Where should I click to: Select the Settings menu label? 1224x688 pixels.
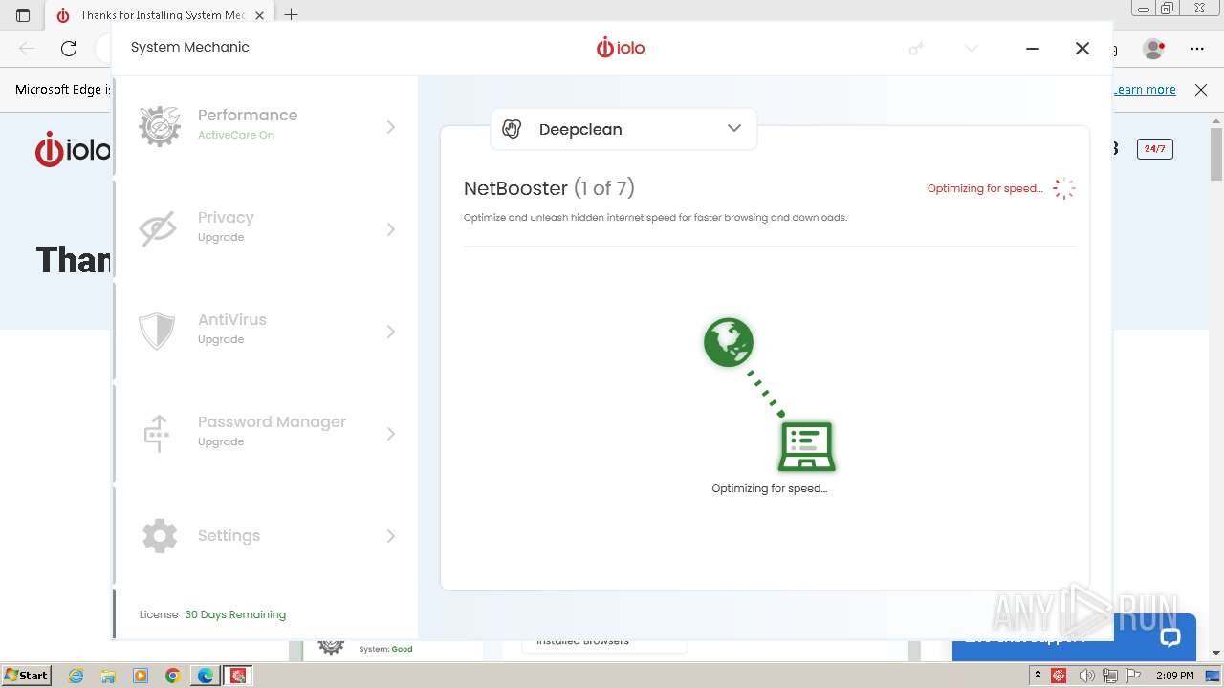(229, 535)
